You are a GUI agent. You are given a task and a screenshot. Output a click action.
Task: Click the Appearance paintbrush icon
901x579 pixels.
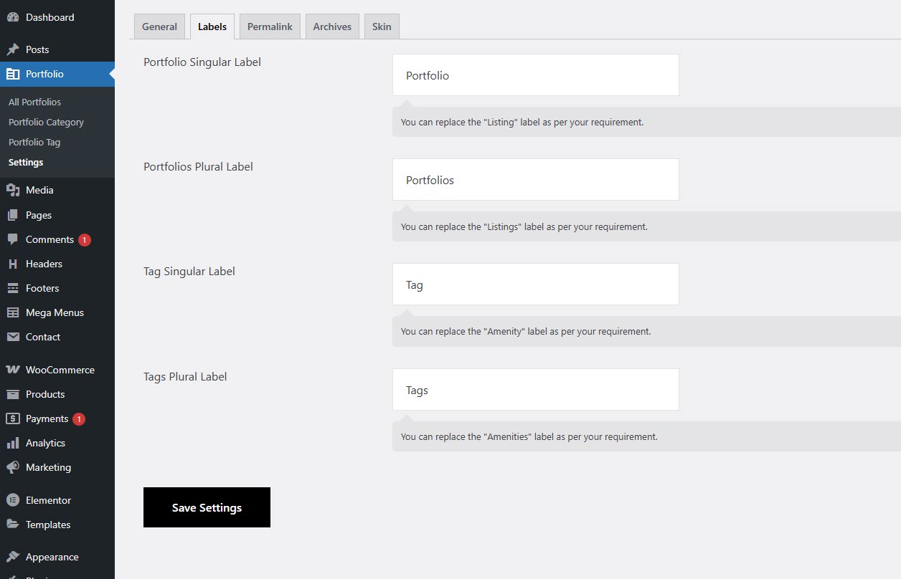13,557
